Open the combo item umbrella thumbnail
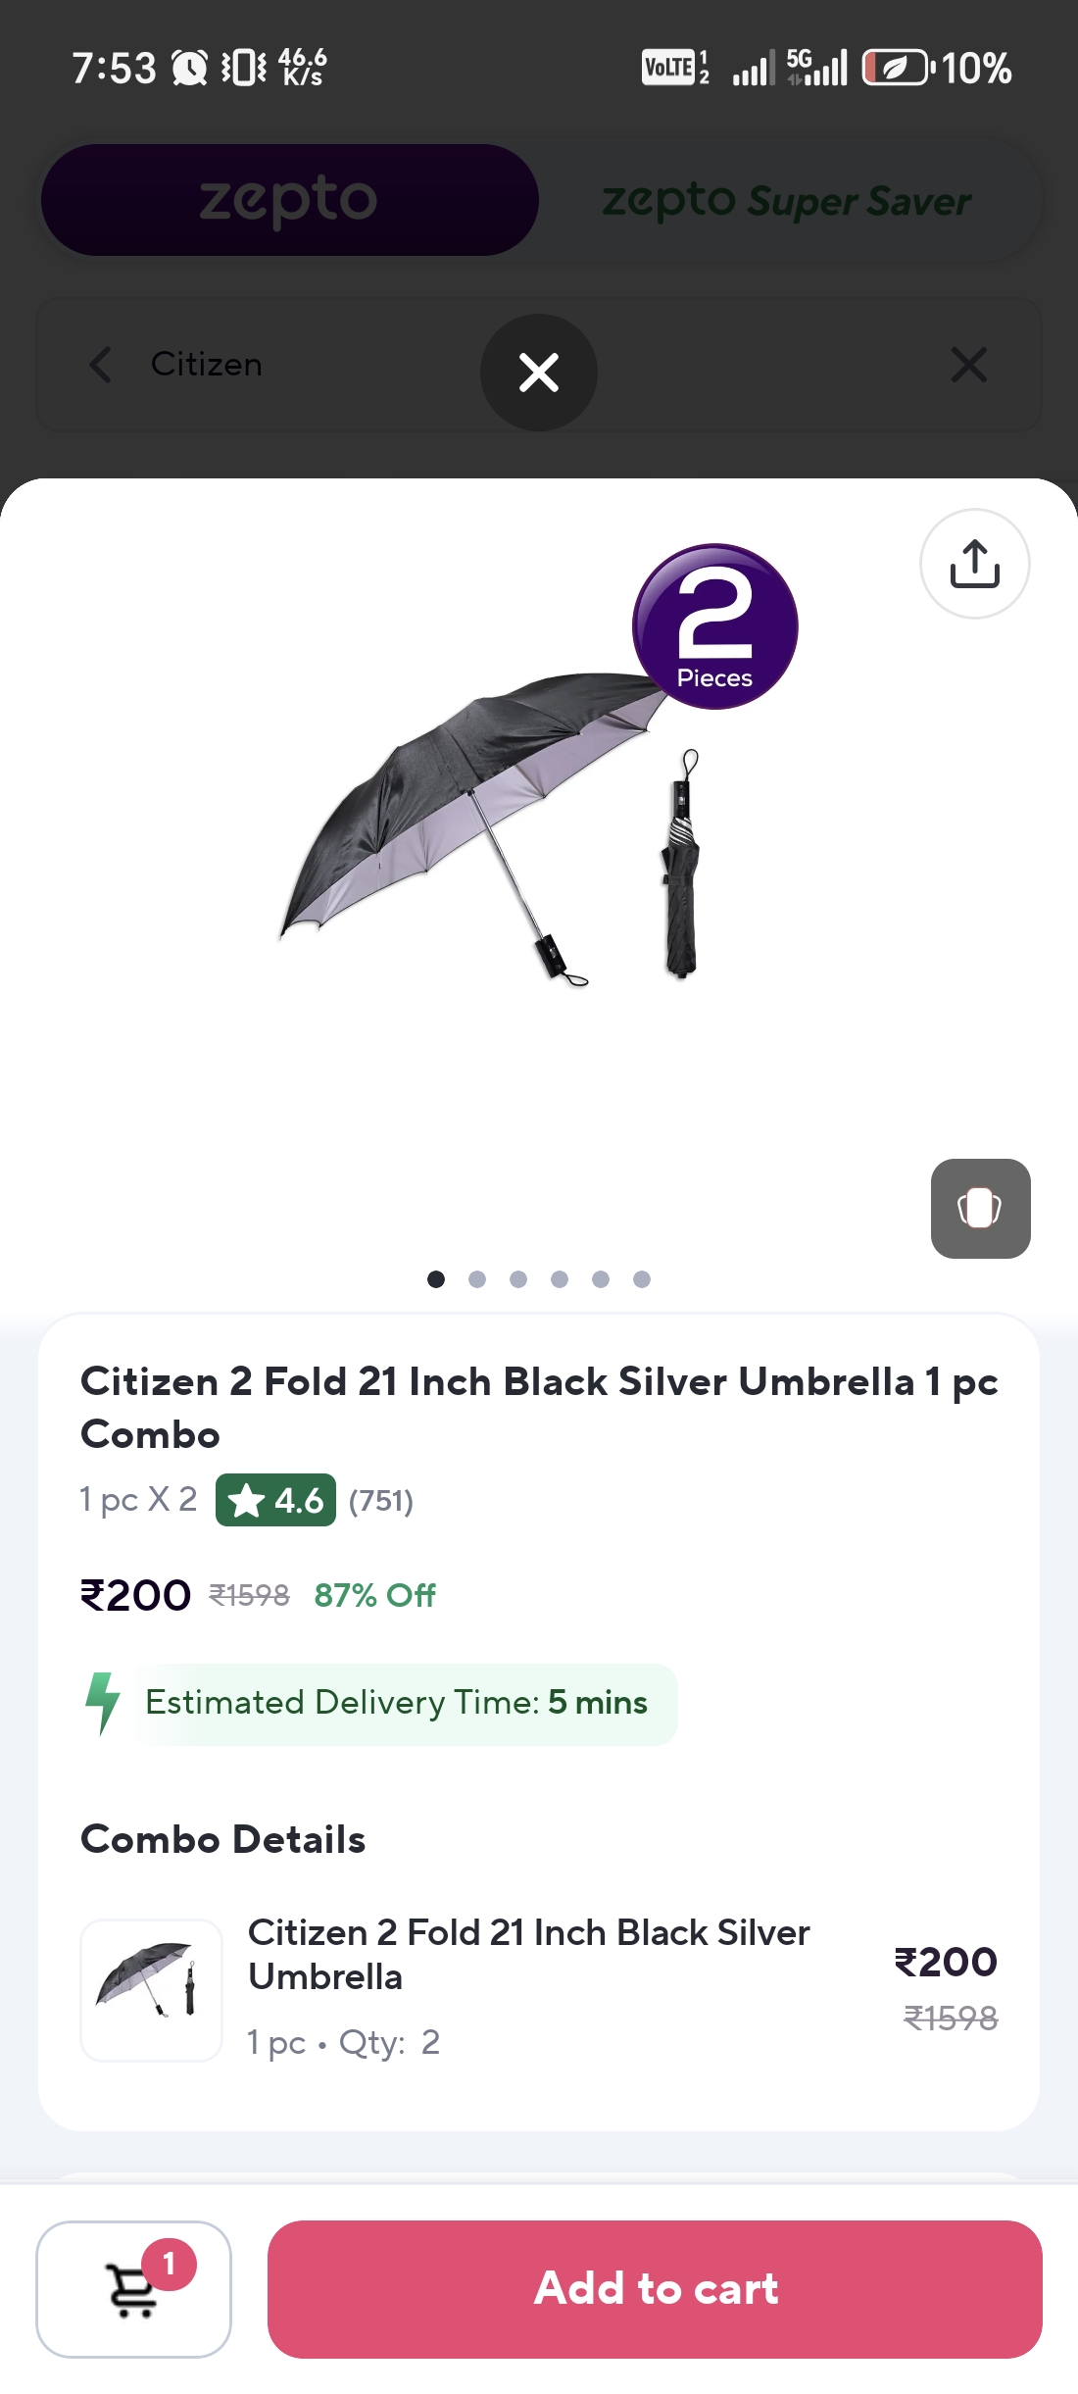 [151, 1991]
